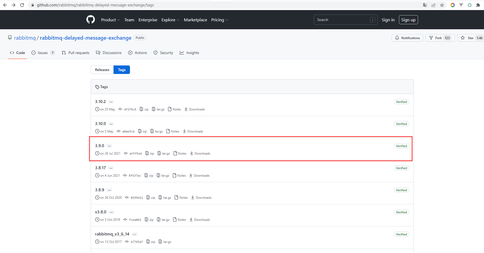Go back with the browser back arrow
The height and width of the screenshot is (253, 484).
point(5,5)
